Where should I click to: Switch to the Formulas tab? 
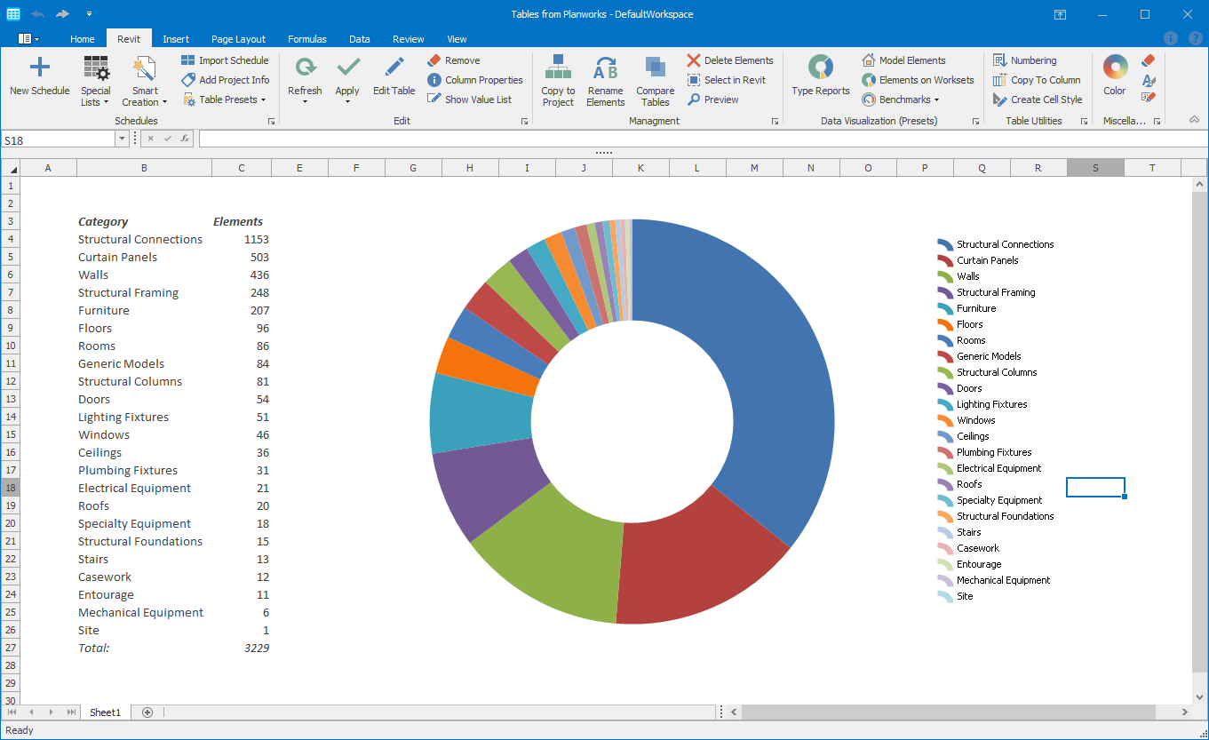click(306, 38)
